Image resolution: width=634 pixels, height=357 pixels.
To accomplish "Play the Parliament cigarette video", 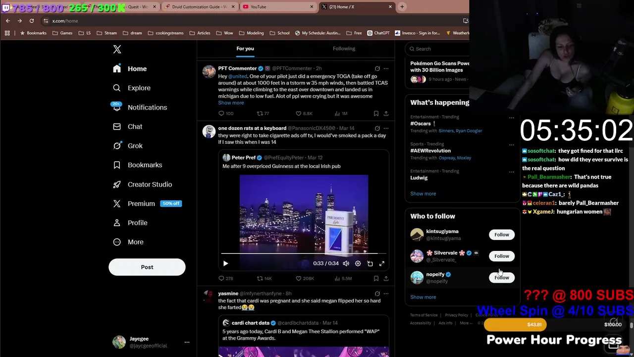I will click(225, 264).
